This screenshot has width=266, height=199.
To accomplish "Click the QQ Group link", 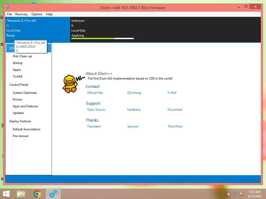I will [134, 93].
